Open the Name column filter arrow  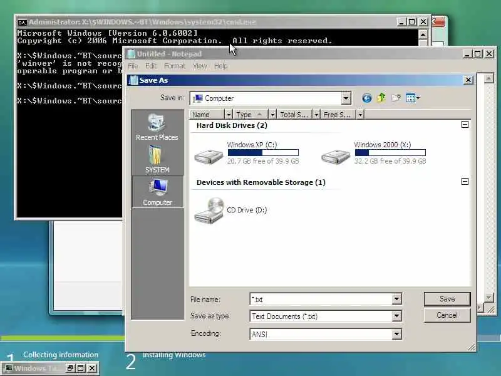229,115
